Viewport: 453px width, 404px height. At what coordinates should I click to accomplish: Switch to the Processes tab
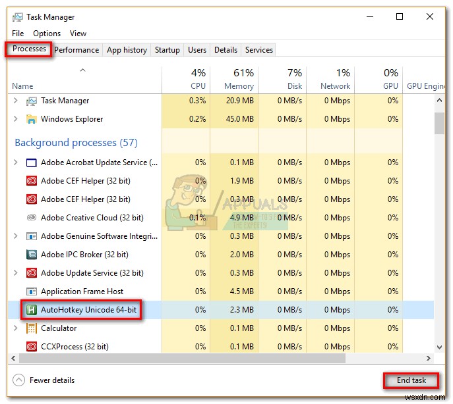coord(29,49)
